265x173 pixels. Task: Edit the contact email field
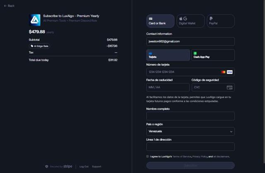[x=190, y=41]
